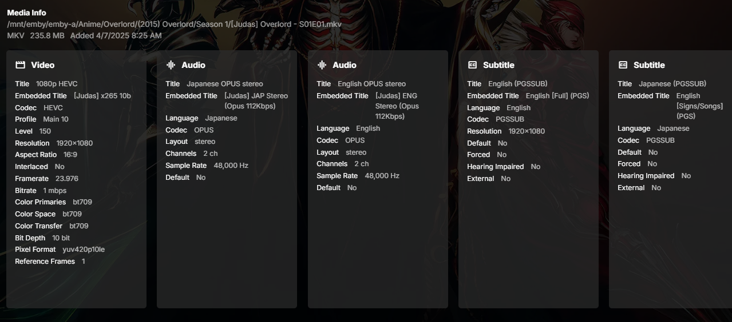Click the film clapper icon on Video card

click(21, 65)
